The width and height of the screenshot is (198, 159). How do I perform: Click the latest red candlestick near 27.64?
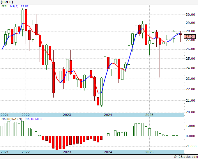[181, 34]
